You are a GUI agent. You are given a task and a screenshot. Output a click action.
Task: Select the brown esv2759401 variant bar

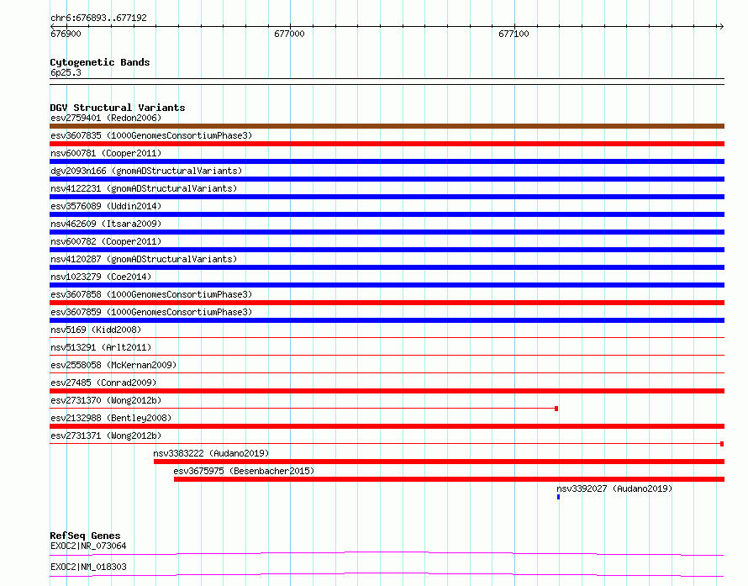click(387, 126)
